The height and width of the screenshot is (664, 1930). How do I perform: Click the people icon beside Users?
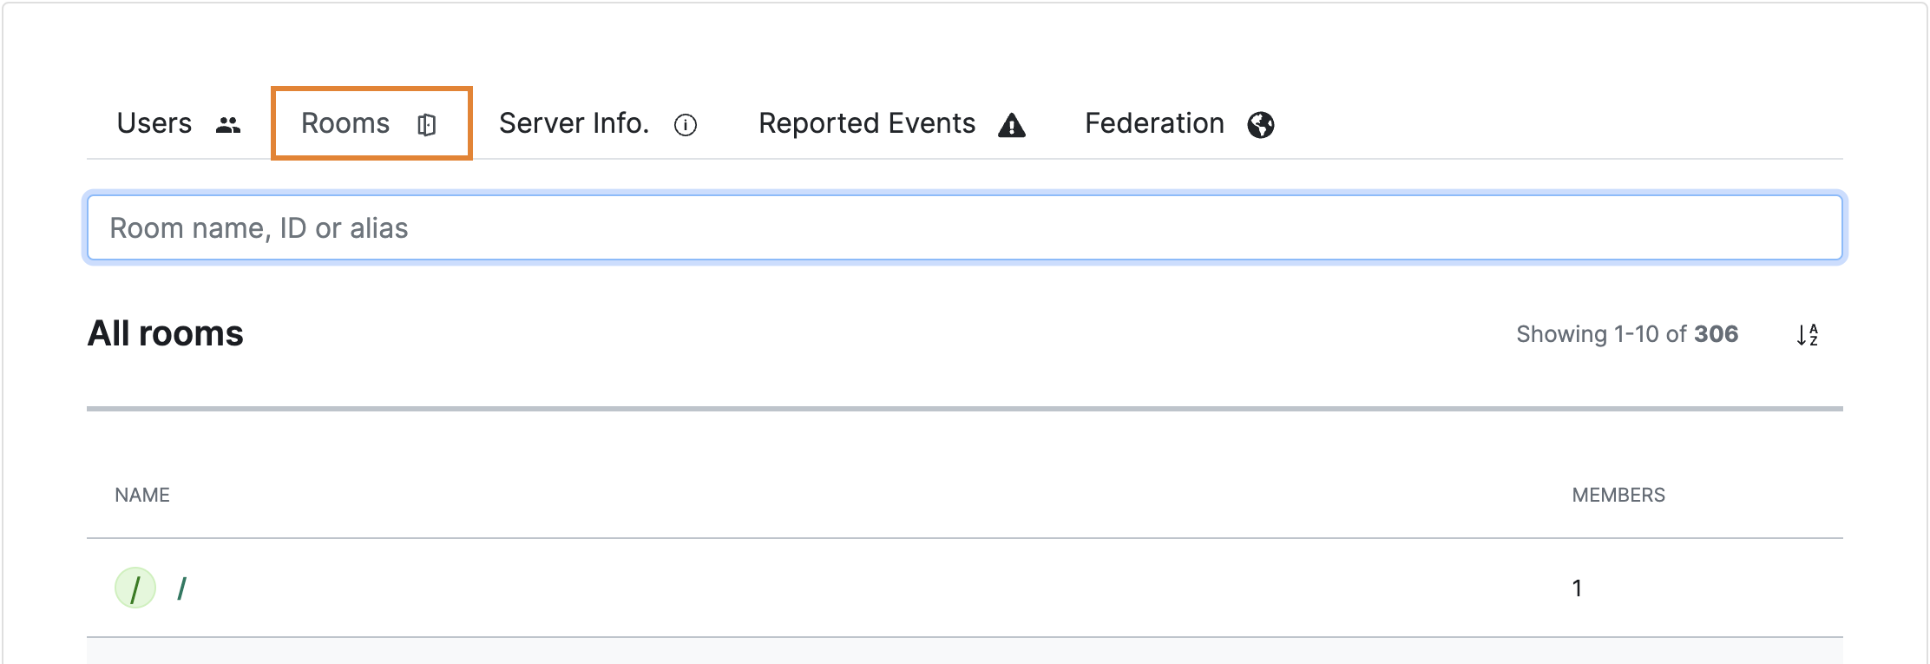(x=228, y=125)
